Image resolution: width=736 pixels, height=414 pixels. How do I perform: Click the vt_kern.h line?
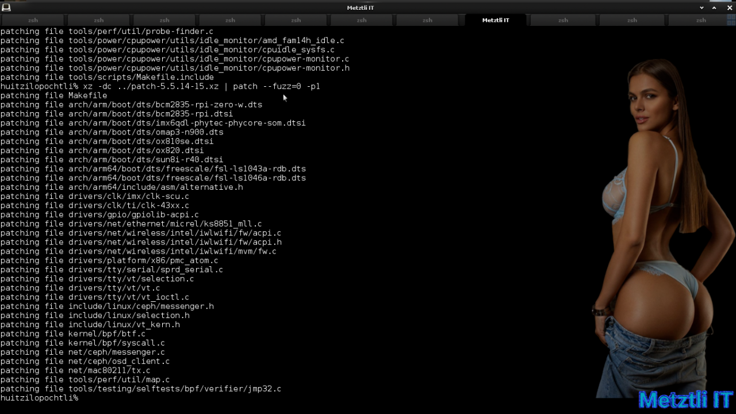point(90,325)
